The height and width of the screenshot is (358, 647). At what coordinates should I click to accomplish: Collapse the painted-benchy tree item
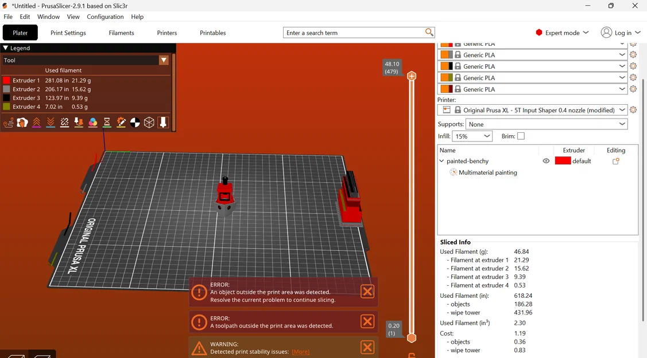(x=441, y=161)
